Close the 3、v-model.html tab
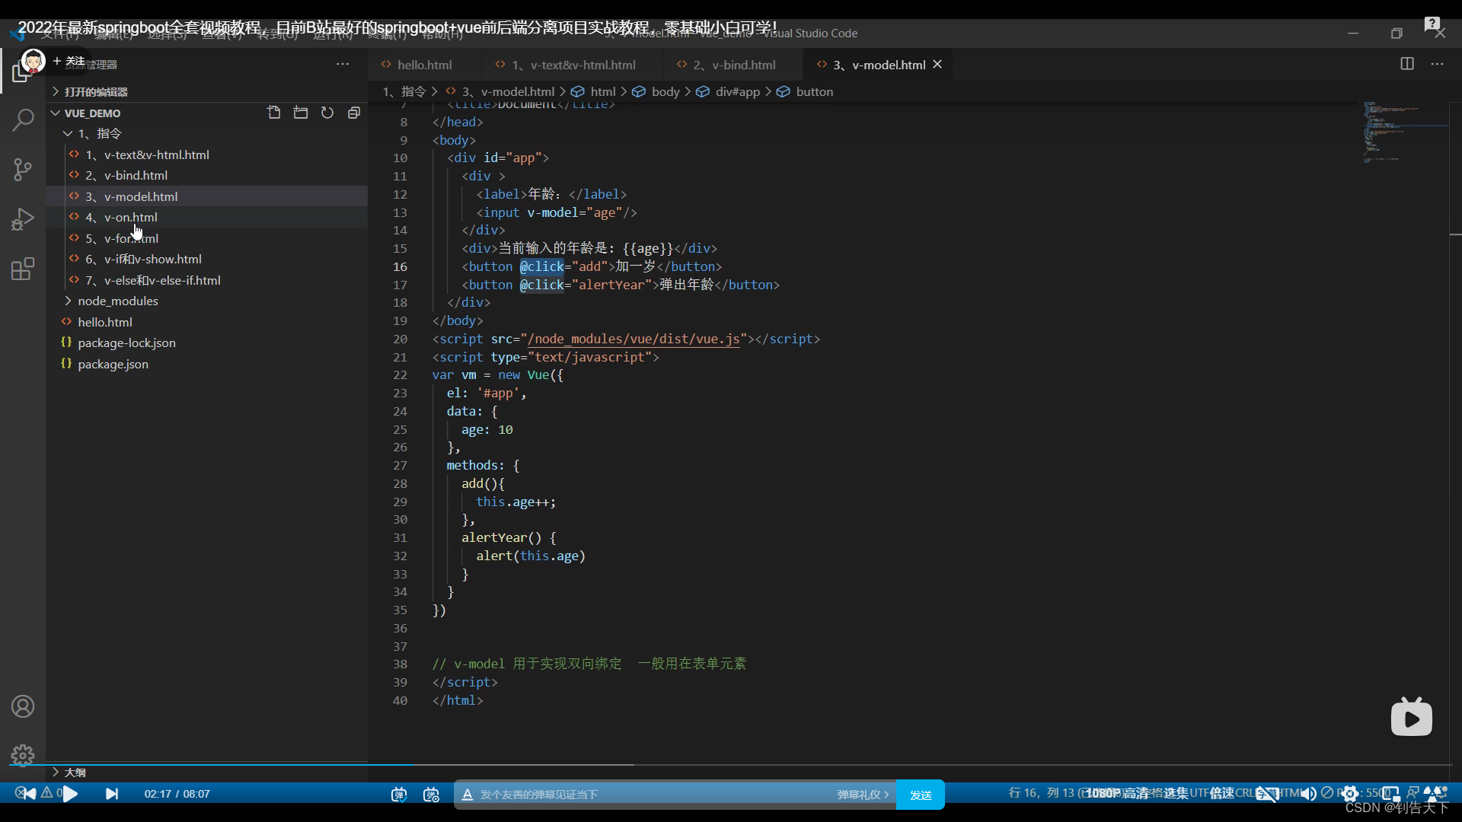Viewport: 1462px width, 822px height. tap(937, 65)
